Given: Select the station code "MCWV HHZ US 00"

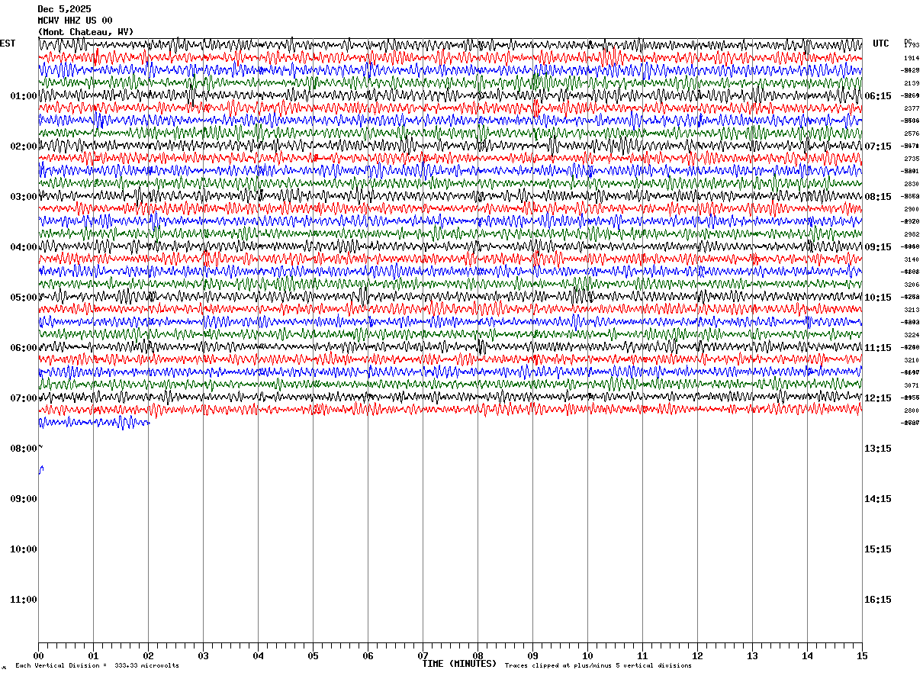Looking at the screenshot, I should pos(75,21).
